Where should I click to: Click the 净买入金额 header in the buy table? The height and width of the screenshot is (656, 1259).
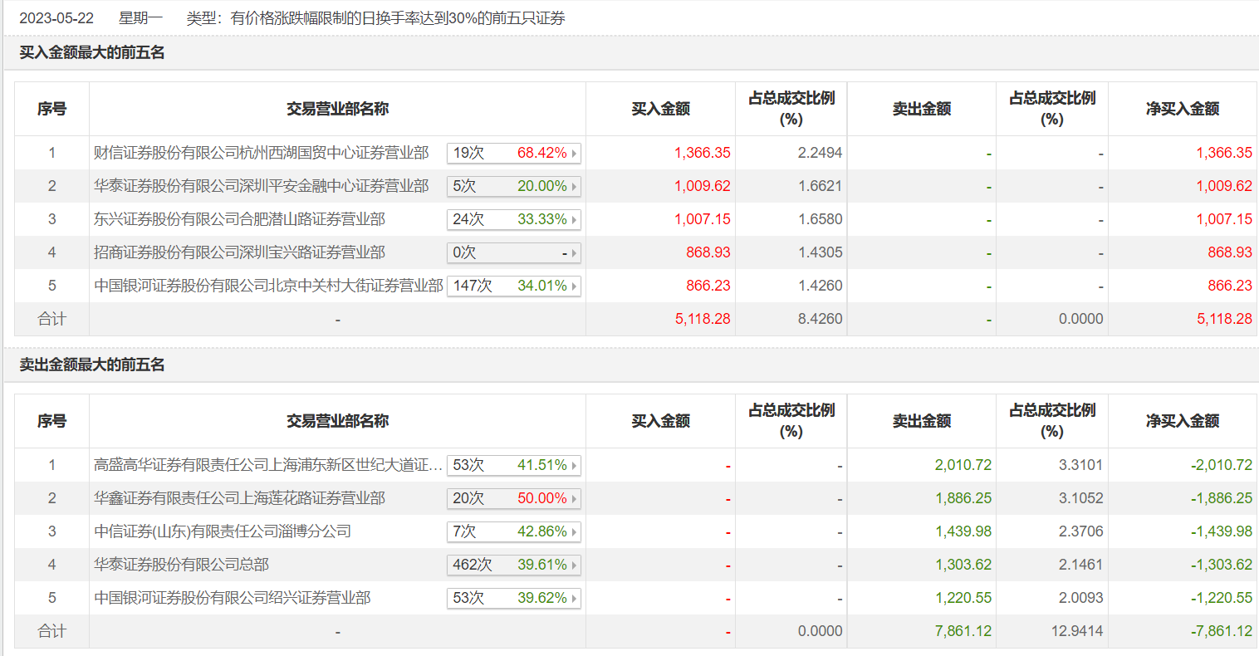click(1183, 109)
